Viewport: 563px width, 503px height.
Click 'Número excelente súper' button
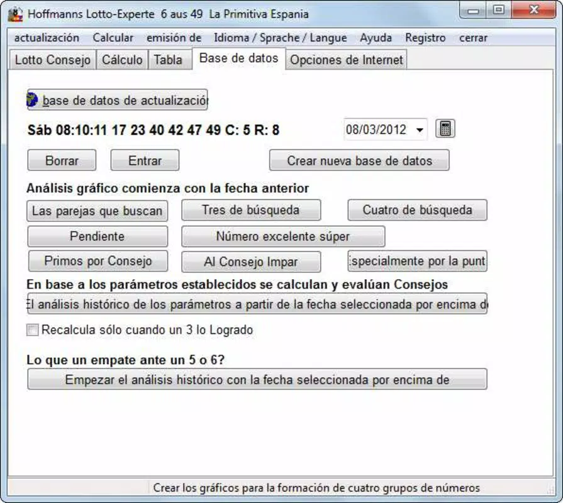coord(283,236)
